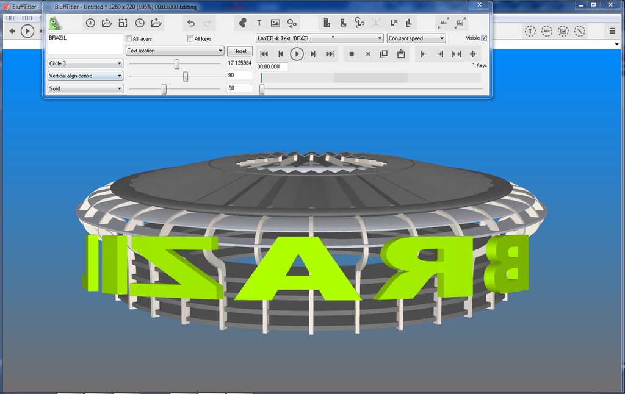Click back arrow in main window toolbar
The width and height of the screenshot is (625, 394).
(12, 31)
